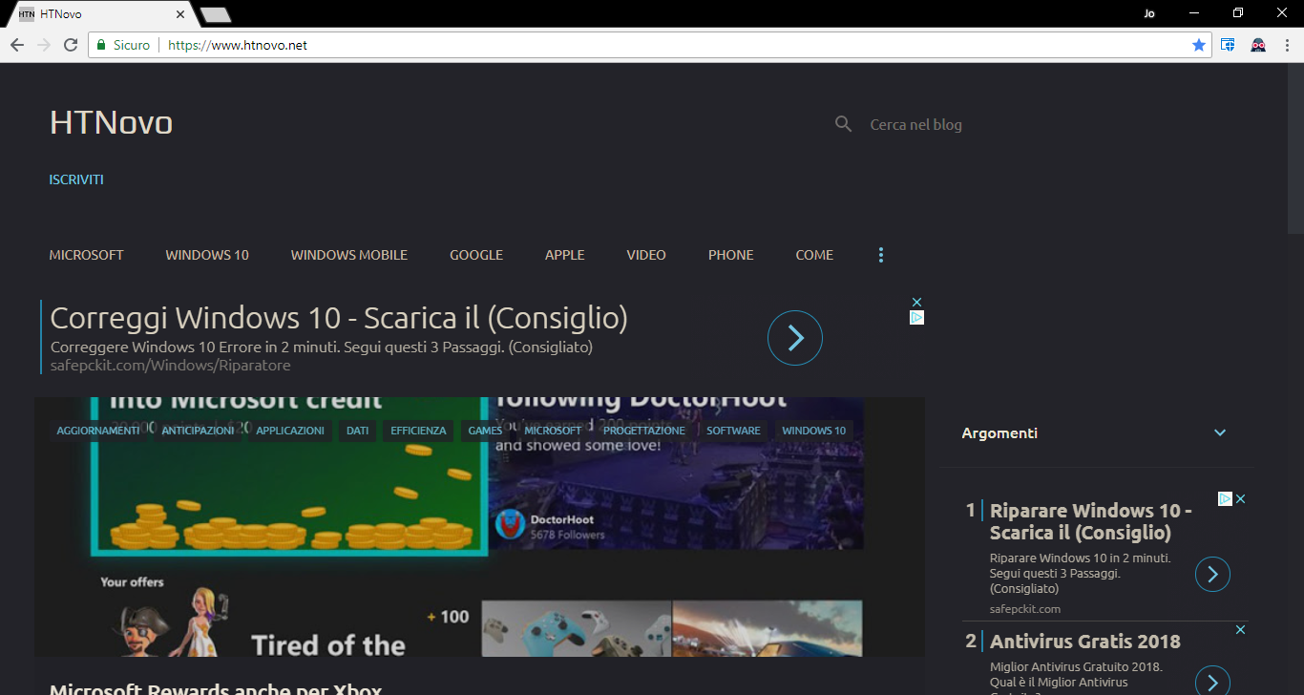The width and height of the screenshot is (1304, 695).
Task: Open Antivirus Gratis 2018 ad title
Action: (x=1085, y=642)
